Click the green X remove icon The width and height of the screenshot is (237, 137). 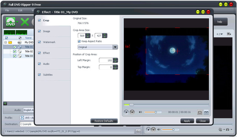click(25, 22)
